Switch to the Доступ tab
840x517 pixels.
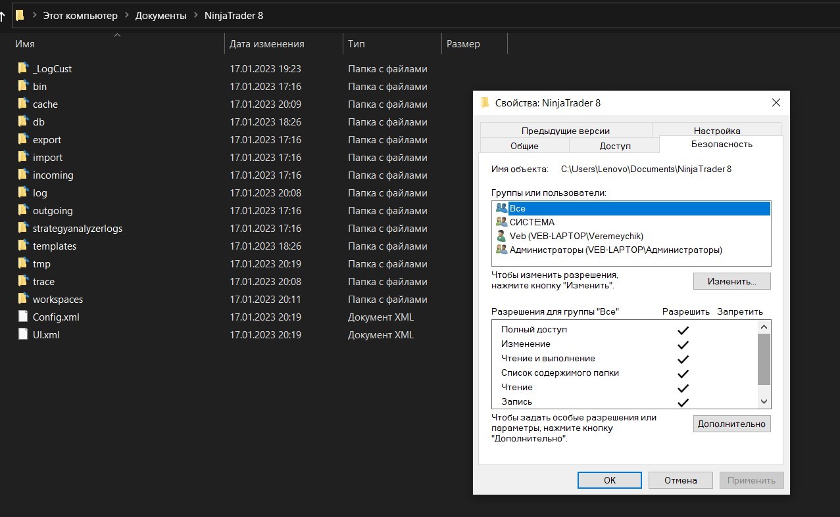(614, 146)
